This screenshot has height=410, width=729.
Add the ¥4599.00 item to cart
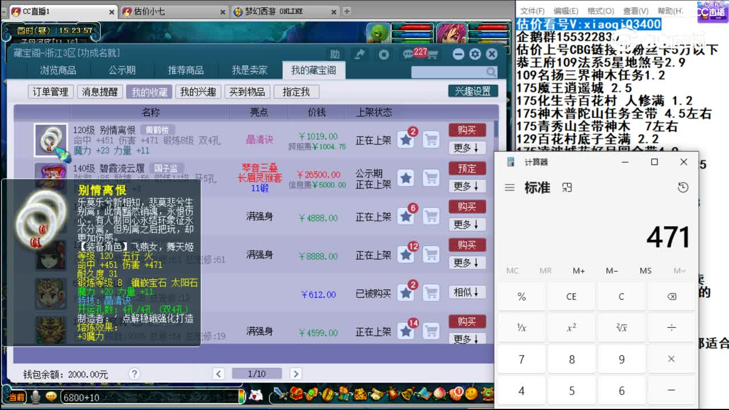click(431, 331)
